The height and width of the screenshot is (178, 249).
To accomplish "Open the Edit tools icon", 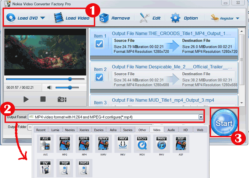I will click(x=144, y=18).
